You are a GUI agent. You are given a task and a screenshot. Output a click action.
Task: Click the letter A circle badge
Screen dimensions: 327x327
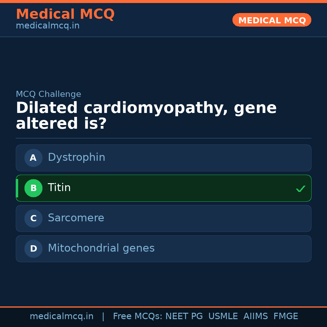click(x=33, y=158)
